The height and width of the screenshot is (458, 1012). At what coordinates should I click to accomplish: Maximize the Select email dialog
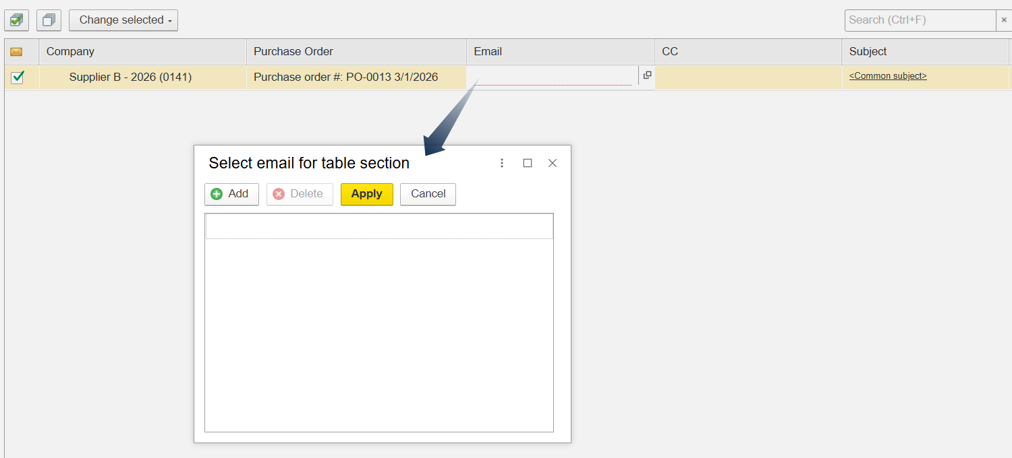pyautogui.click(x=528, y=163)
